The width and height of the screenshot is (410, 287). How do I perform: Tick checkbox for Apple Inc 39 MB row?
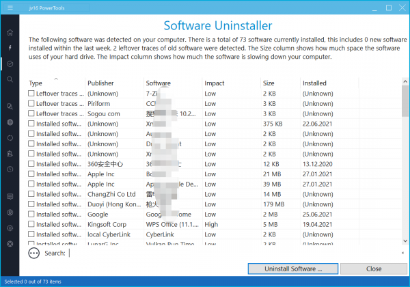31,184
